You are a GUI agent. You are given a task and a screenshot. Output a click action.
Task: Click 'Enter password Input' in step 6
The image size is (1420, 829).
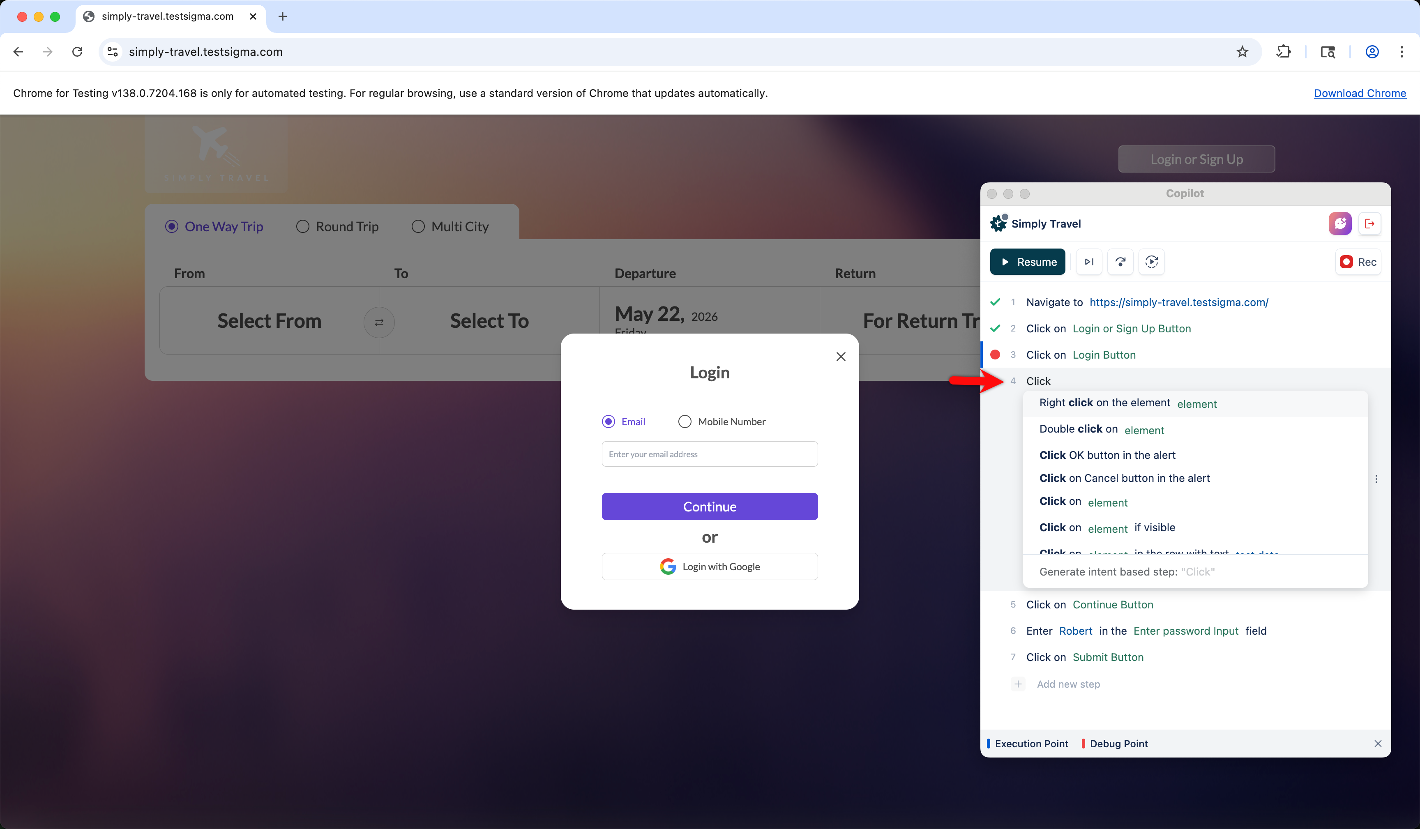point(1185,631)
